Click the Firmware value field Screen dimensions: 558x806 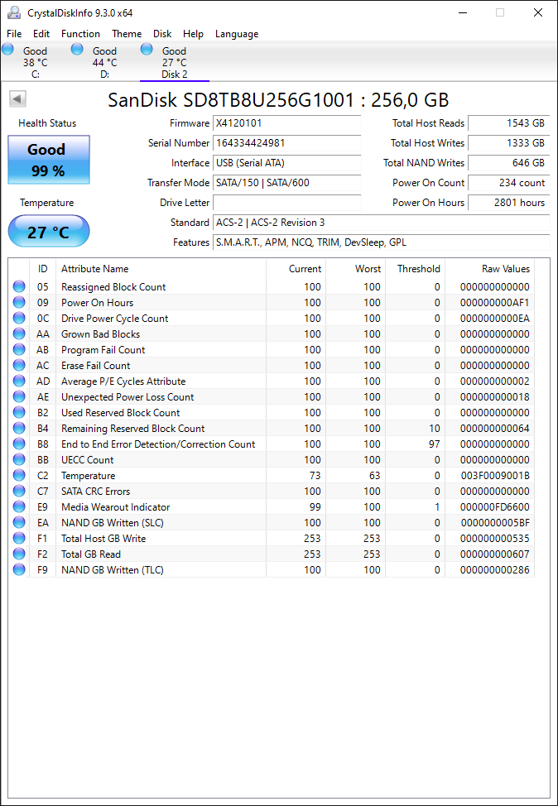287,123
